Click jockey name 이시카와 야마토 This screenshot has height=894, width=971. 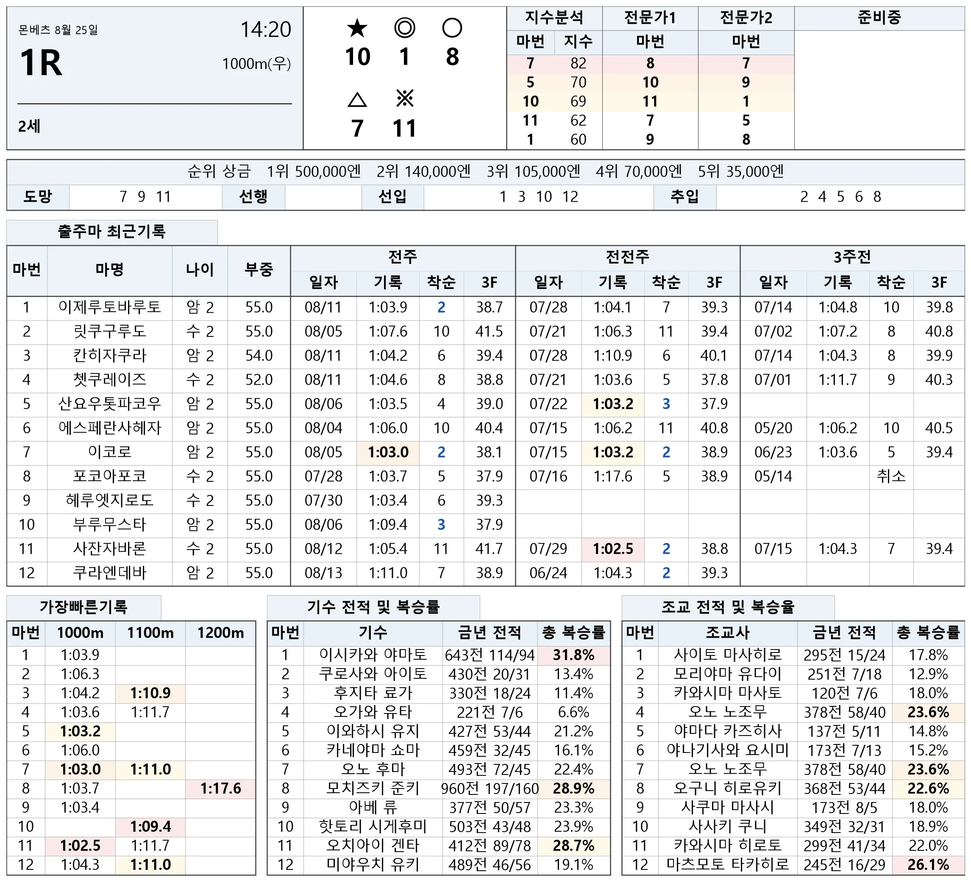[373, 655]
